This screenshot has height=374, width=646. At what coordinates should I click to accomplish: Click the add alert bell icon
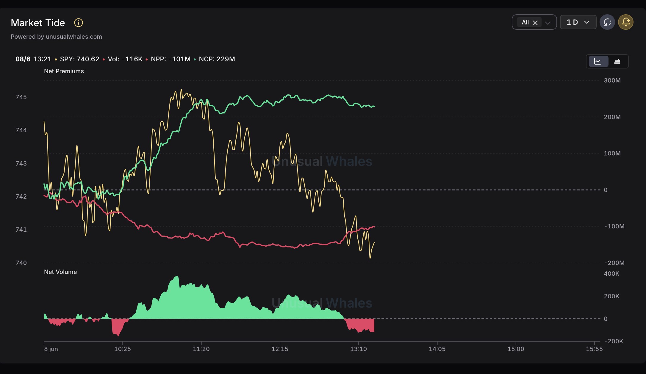(626, 22)
